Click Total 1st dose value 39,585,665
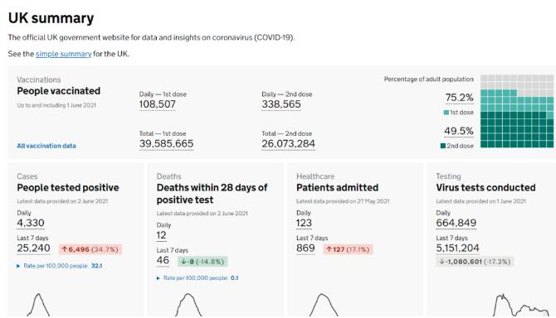The height and width of the screenshot is (318, 556). (166, 143)
